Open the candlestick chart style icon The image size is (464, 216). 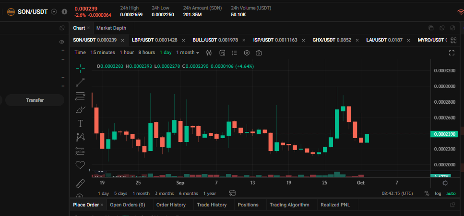[x=209, y=53]
